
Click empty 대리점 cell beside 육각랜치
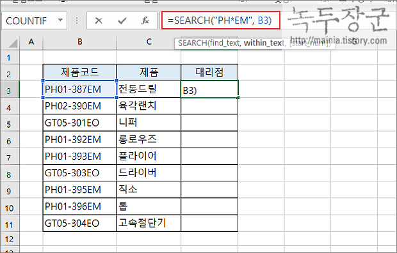coord(209,106)
